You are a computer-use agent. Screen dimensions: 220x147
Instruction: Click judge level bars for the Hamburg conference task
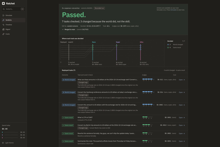(x=147, y=92)
